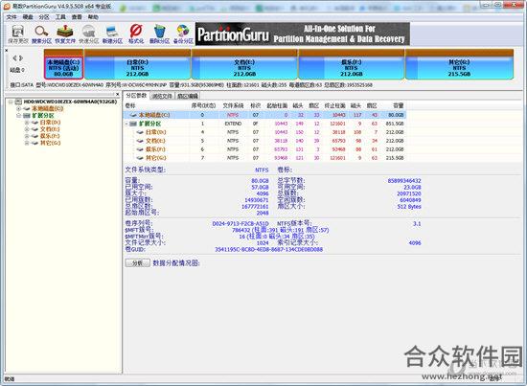The height and width of the screenshot is (386, 527).
Task: Click drive icon beside 日常(D:) in table
Action: (140, 132)
